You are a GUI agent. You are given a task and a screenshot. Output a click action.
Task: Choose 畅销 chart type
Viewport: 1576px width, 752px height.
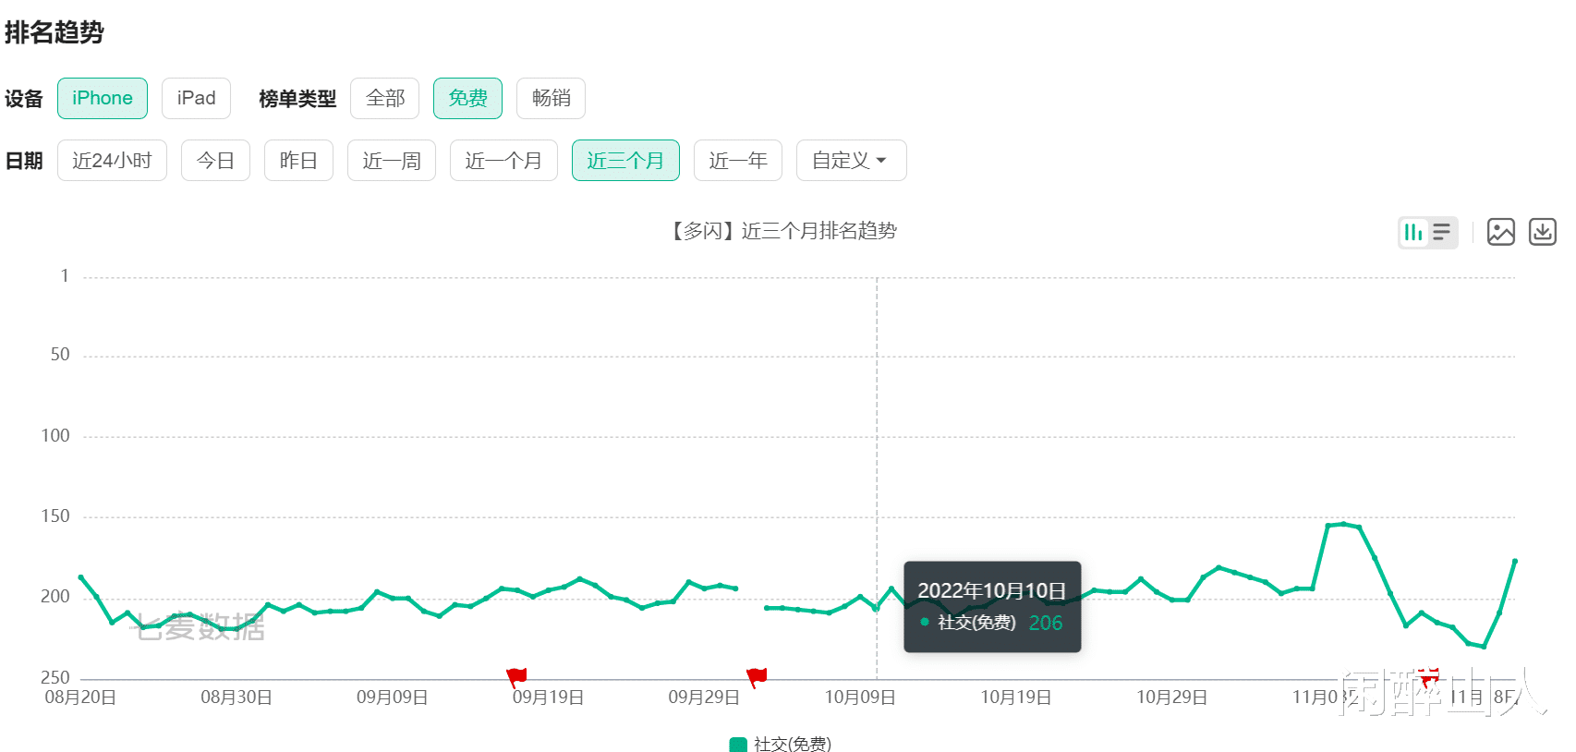551,98
